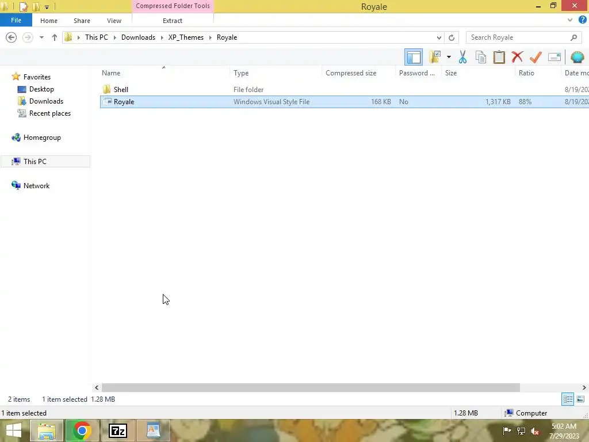Select Network in the navigation pane

point(36,185)
